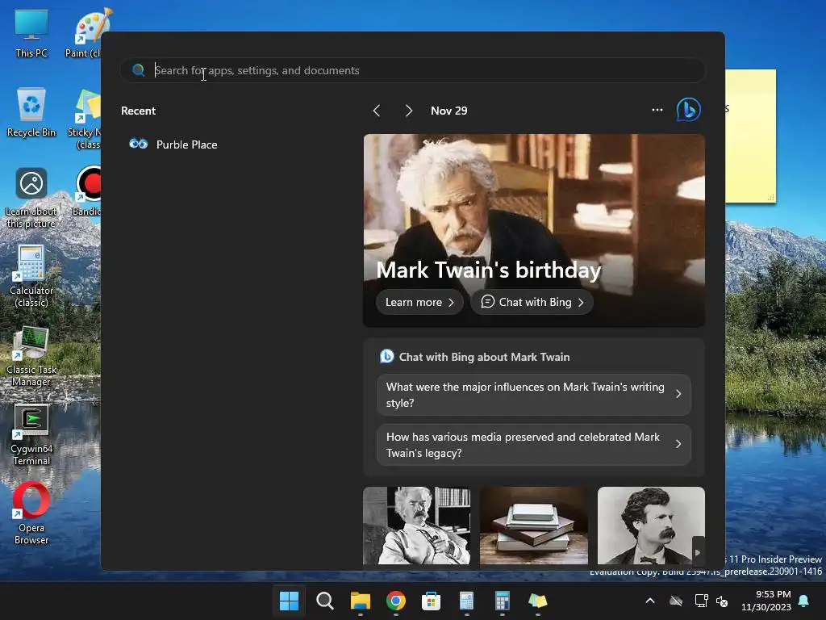Screen dimensions: 826x620
Task: Select This PC desktop icon
Action: [31, 33]
